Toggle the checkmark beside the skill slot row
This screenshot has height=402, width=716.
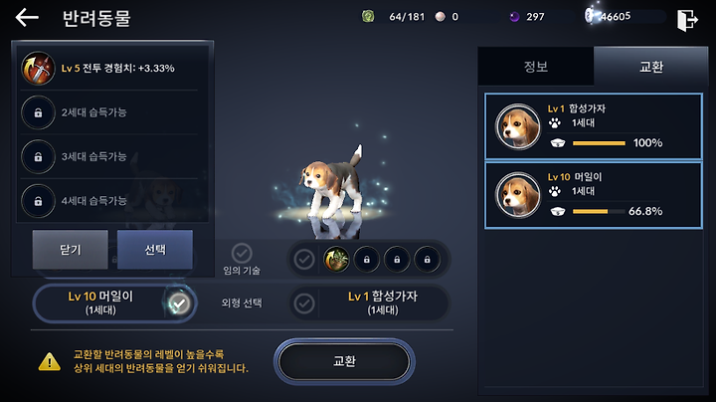coord(304,260)
